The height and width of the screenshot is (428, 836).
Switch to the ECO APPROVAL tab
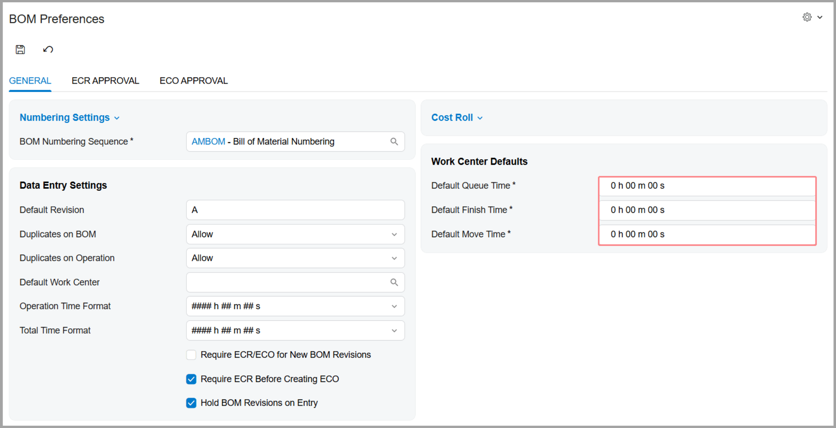(x=193, y=81)
